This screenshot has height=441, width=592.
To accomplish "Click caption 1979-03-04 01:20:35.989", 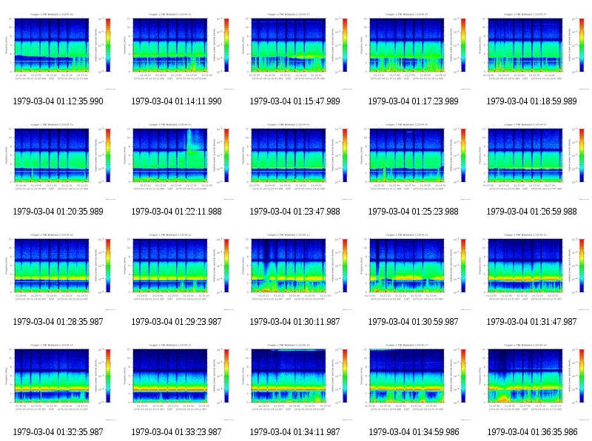I will click(58, 212).
